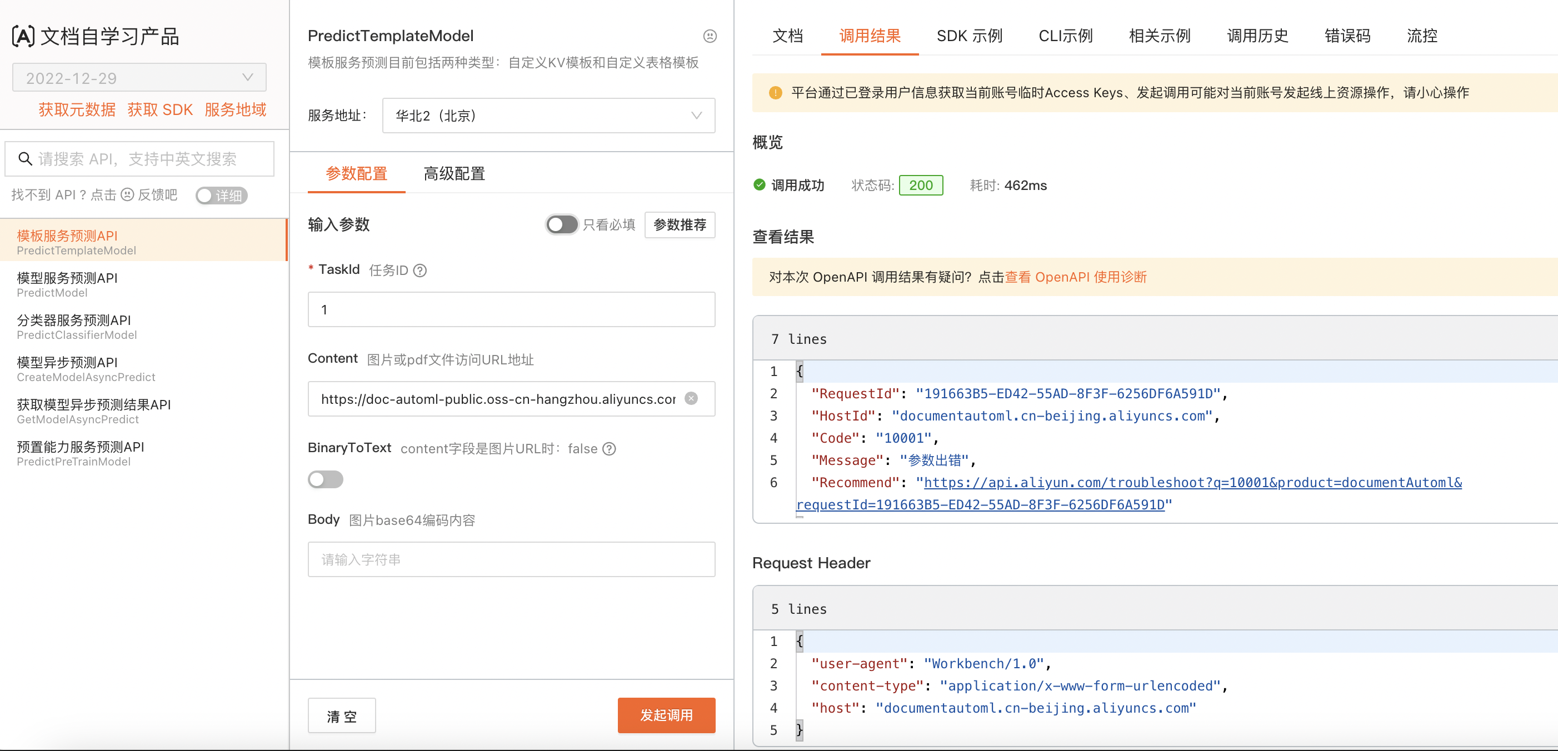Select 分类器服务预测API PredictClassifierModel
This screenshot has width=1558, height=751.
(143, 327)
